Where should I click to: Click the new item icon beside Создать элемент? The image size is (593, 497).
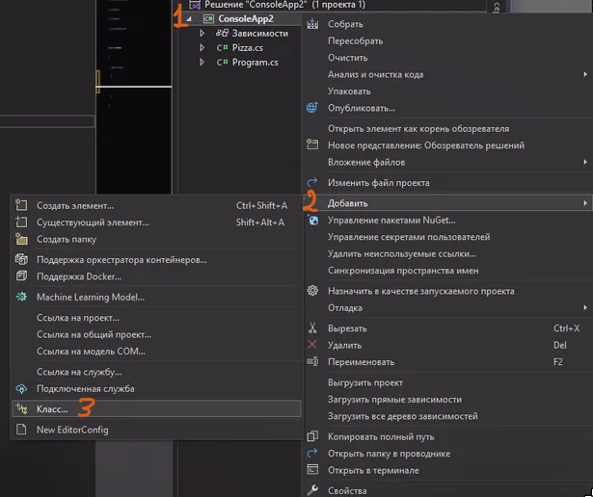21,205
